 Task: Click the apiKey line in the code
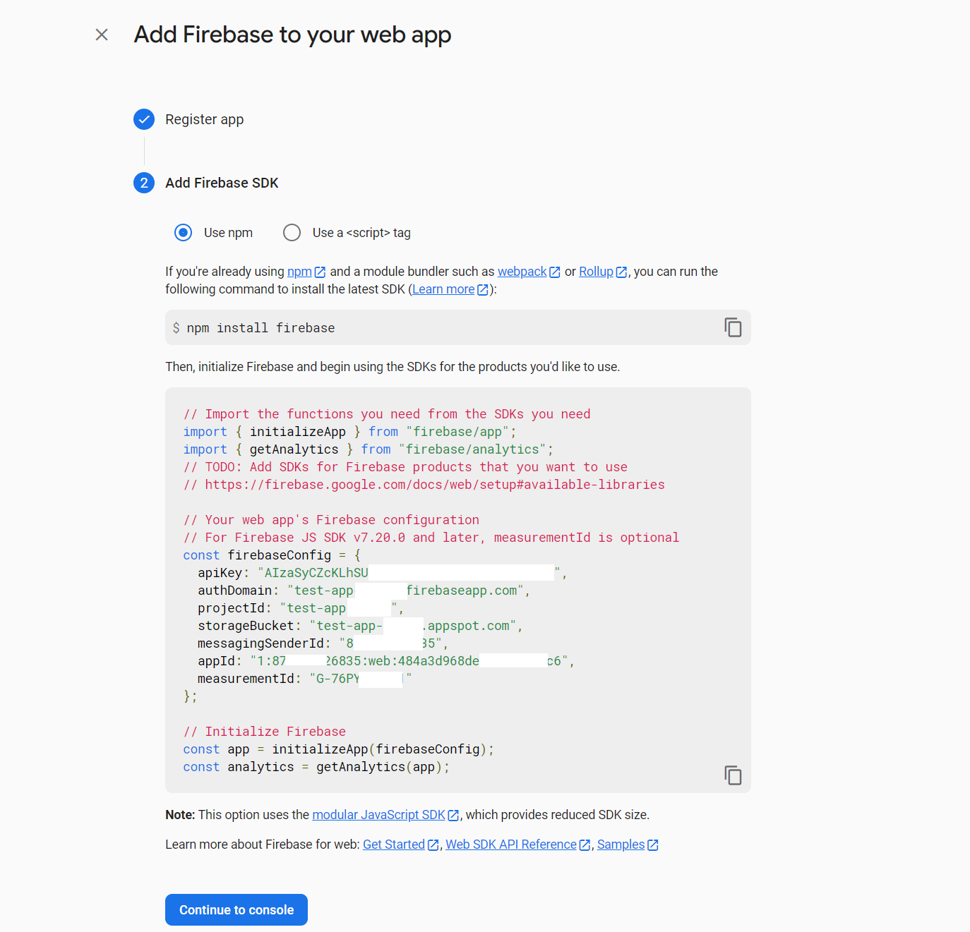click(x=382, y=573)
